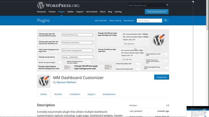The height and width of the screenshot is (117, 209).
Task: Open the Blog menu item
Action: point(110,12)
